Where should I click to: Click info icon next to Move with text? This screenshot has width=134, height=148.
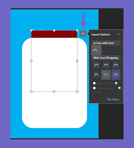(116, 83)
